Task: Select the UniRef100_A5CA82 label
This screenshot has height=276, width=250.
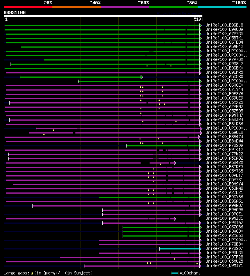Action: point(224,158)
